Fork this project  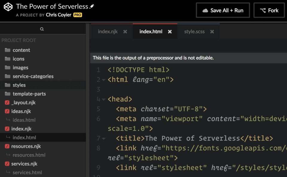(x=269, y=10)
